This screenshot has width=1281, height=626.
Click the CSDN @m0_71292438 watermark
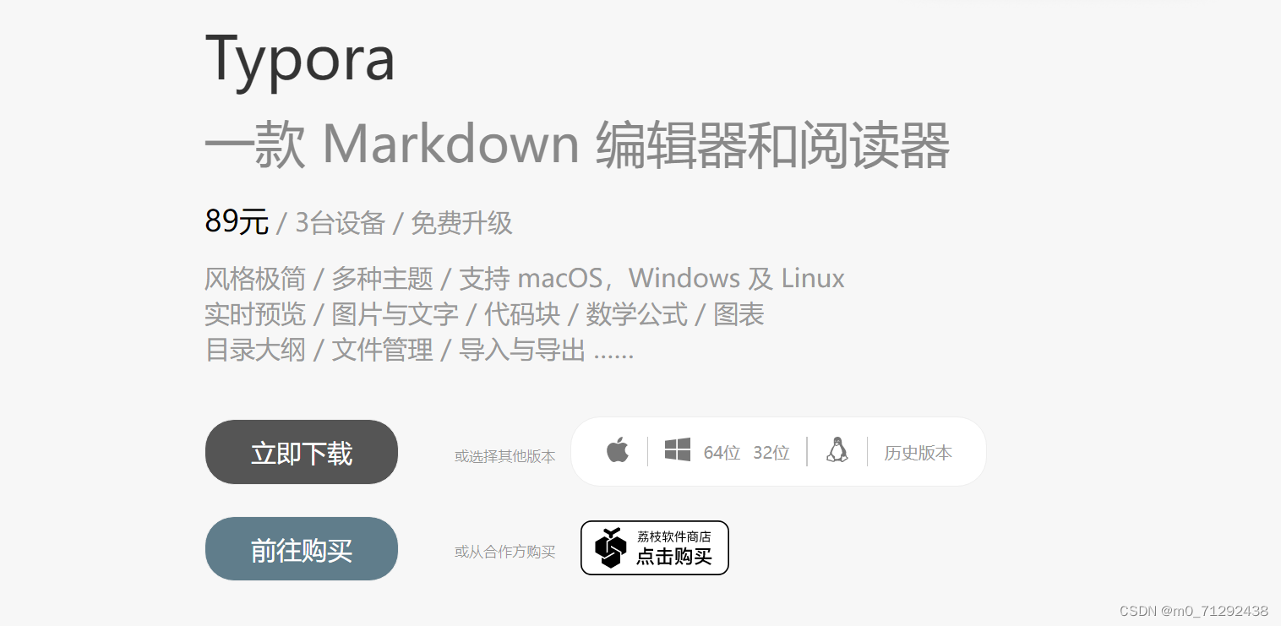[x=1194, y=611]
